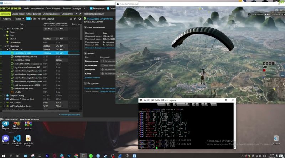This screenshot has width=285, height=158.
Task: Click the Chrome icon in the taskbar
Action: pyautogui.click(x=76, y=156)
